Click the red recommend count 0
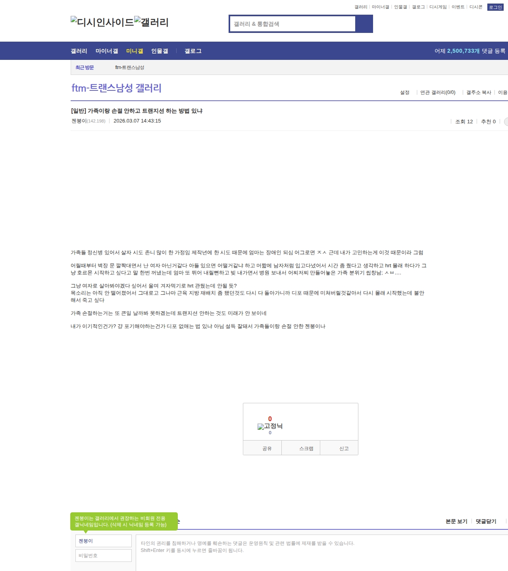The width and height of the screenshot is (508, 571). tap(270, 419)
